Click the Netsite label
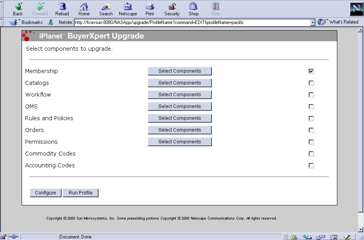This screenshot has height=240, width=364. [66, 22]
